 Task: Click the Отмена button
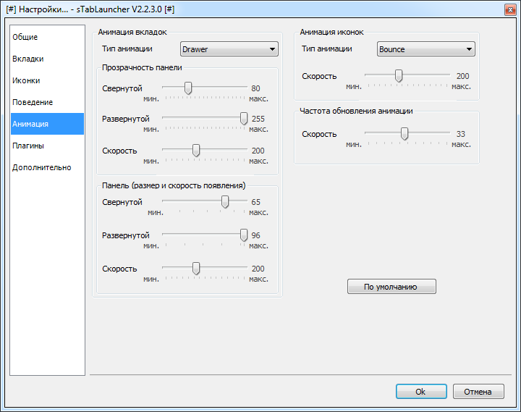pos(478,392)
